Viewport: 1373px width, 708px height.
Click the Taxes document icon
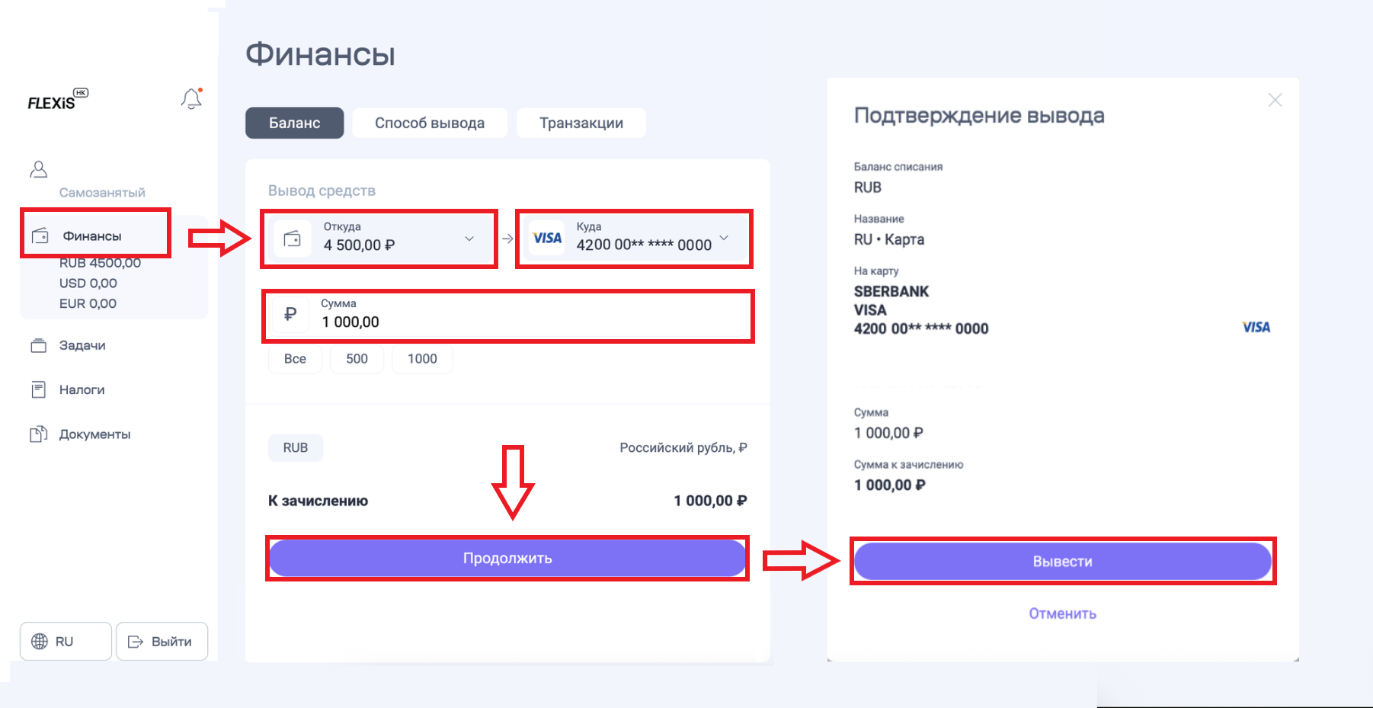tap(38, 389)
